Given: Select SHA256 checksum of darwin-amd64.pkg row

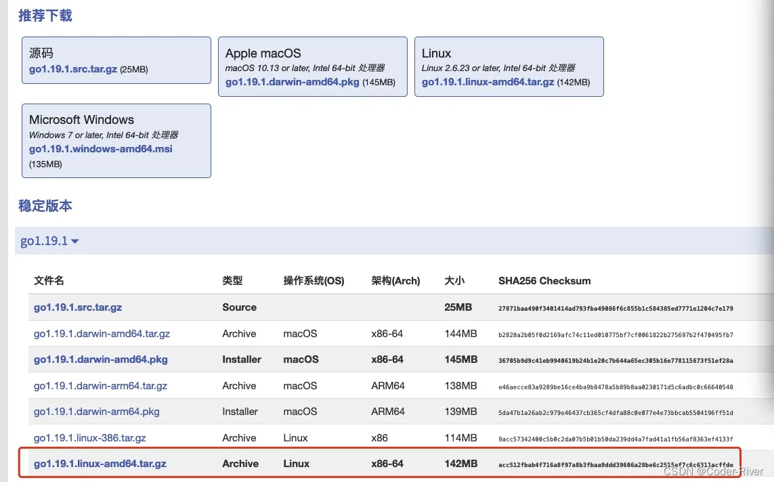Looking at the screenshot, I should pyautogui.click(x=616, y=361).
